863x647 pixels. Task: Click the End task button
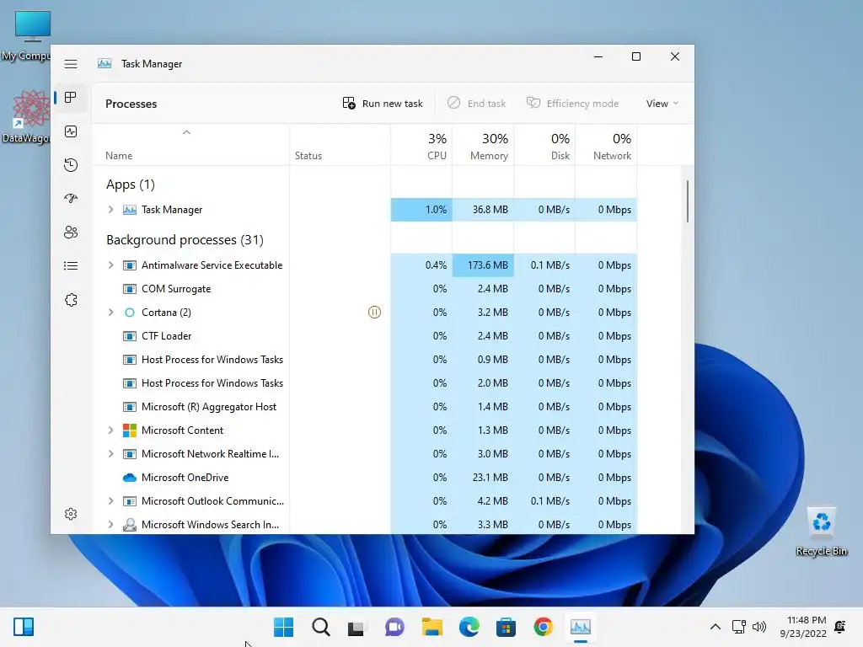pos(477,104)
